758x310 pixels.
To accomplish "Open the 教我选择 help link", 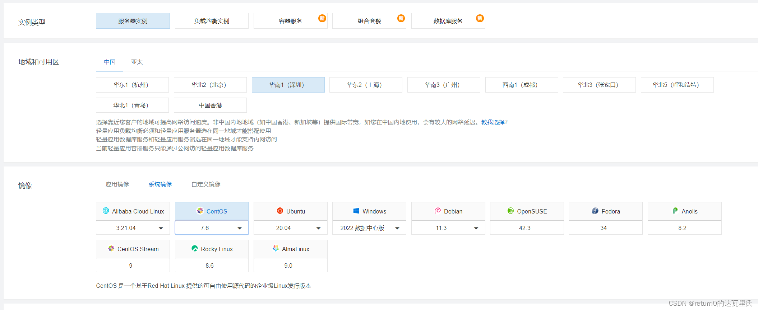I will tap(493, 122).
